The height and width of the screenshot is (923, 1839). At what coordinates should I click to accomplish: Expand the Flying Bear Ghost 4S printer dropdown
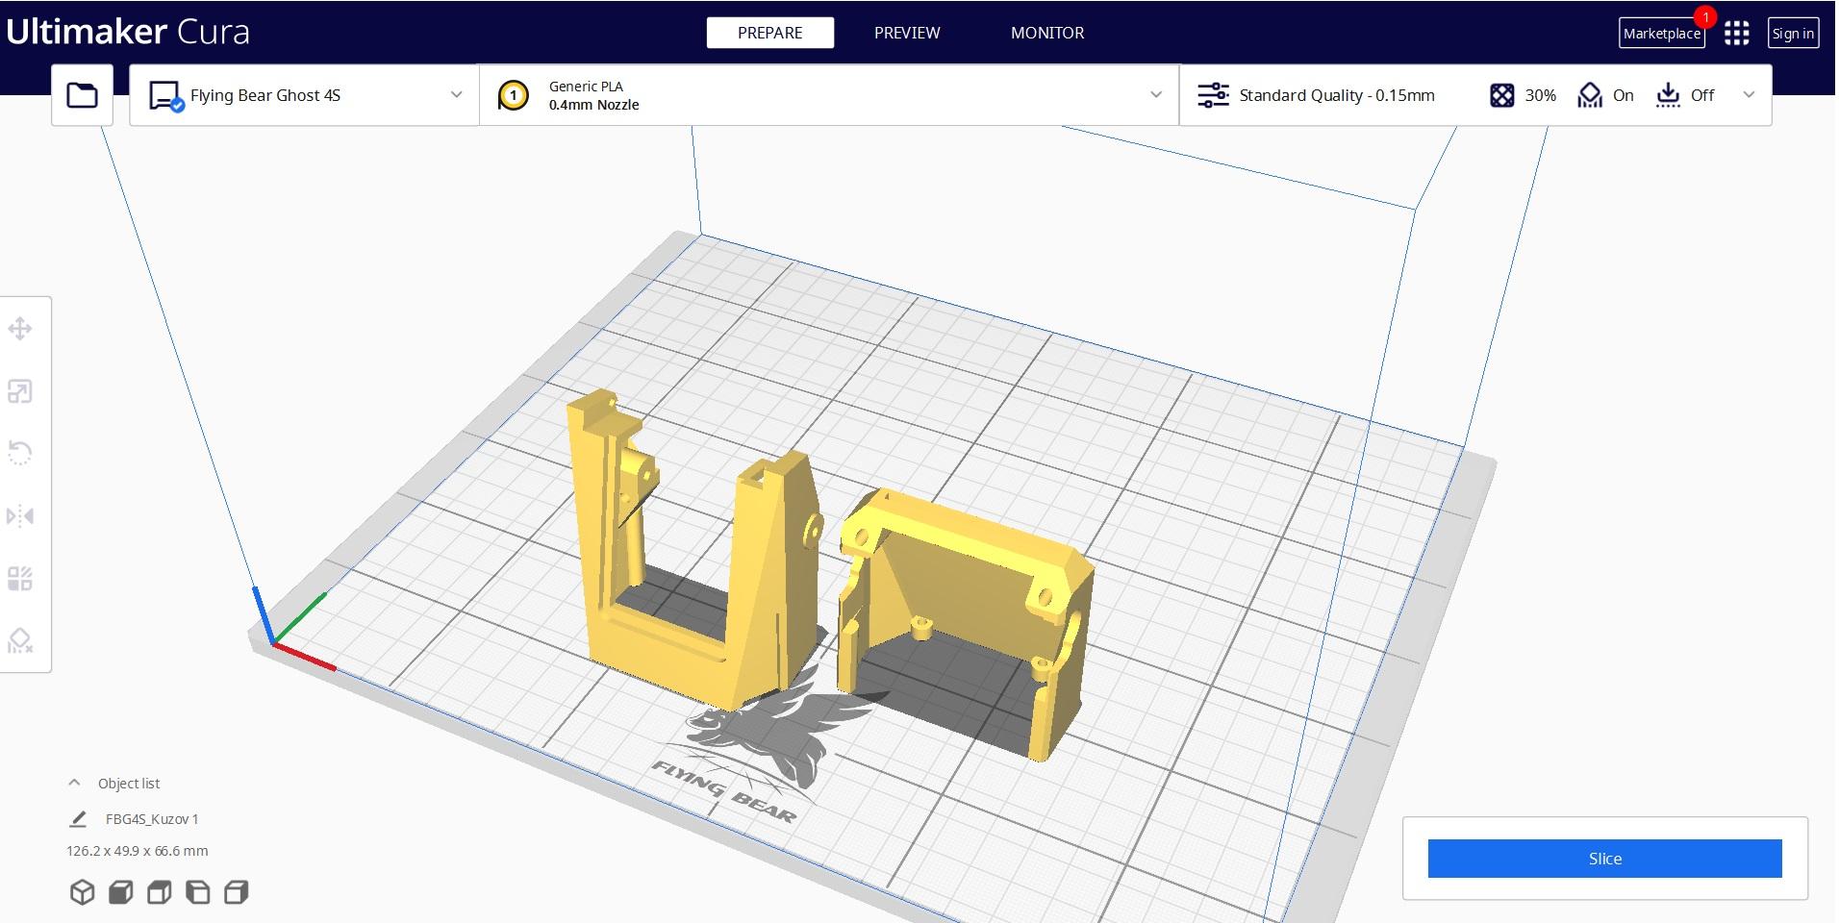456,94
